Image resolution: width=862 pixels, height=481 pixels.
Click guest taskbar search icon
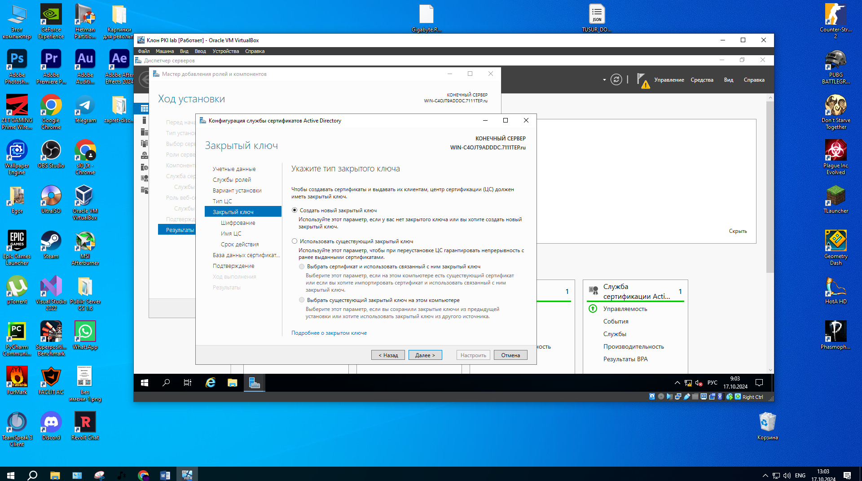(x=166, y=383)
